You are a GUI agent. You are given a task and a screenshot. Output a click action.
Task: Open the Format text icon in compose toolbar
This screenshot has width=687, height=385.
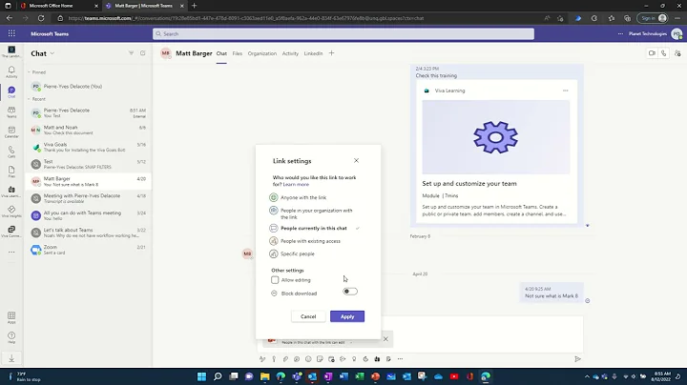(x=262, y=358)
